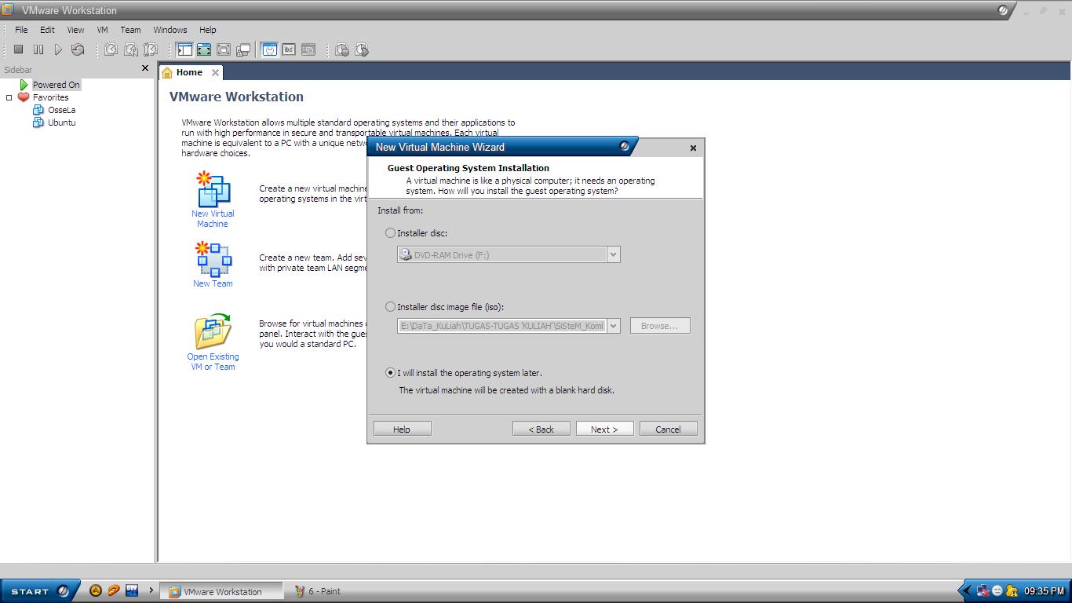Click the VMware icon in title bar
Image resolution: width=1072 pixels, height=603 pixels.
point(8,9)
